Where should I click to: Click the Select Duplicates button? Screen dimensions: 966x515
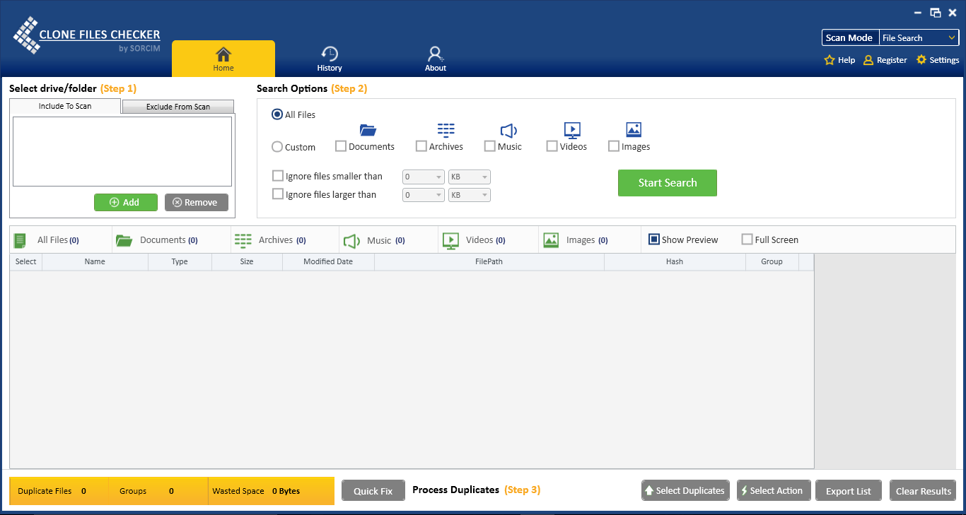(x=685, y=491)
